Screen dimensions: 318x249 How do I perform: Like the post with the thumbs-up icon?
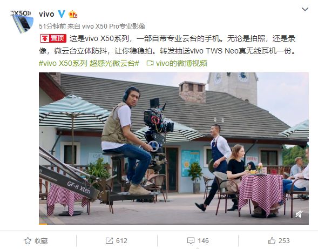click(x=272, y=241)
